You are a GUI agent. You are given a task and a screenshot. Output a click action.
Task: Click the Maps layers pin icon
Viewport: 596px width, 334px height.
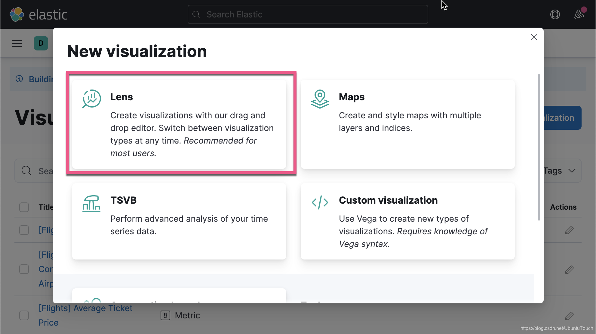(x=320, y=99)
